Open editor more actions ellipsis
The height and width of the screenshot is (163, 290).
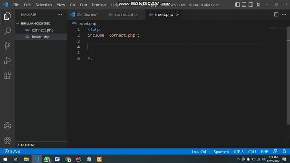(284, 14)
